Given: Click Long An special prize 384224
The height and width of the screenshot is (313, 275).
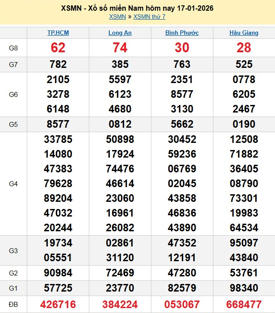Looking at the screenshot, I should [x=120, y=305].
